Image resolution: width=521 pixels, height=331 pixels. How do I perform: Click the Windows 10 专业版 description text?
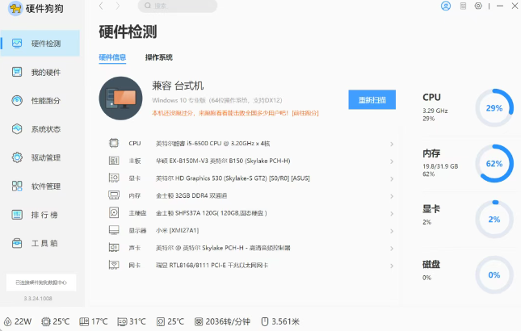pyautogui.click(x=217, y=100)
